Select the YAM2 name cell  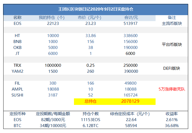(17, 71)
